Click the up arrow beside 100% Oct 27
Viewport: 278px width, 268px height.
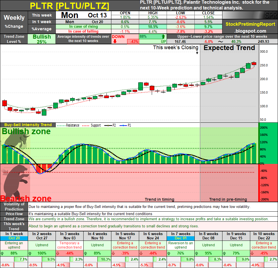(30, 253)
